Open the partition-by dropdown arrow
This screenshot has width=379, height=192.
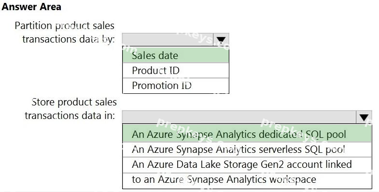(221, 40)
